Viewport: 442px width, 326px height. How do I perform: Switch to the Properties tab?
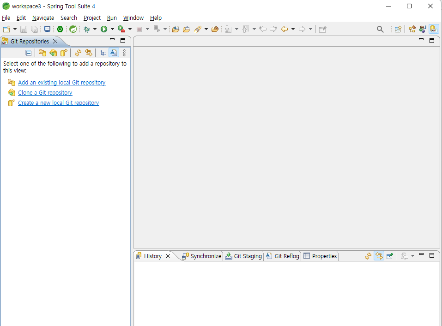coord(320,256)
